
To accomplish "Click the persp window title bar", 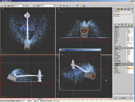I will point(80,50).
